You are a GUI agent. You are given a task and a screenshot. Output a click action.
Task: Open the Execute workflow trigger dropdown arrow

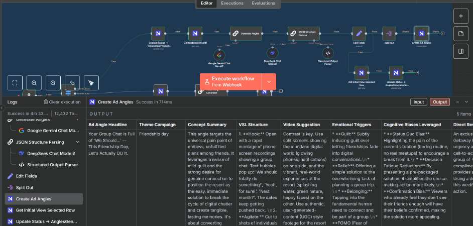pyautogui.click(x=269, y=82)
